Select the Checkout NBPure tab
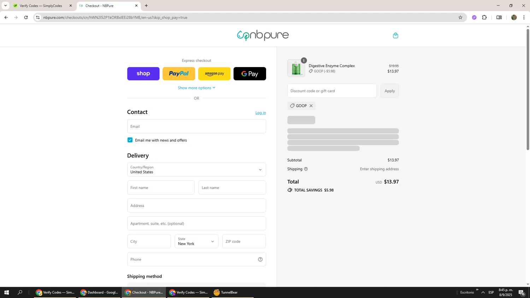Image resolution: width=530 pixels, height=298 pixels. tap(108, 6)
